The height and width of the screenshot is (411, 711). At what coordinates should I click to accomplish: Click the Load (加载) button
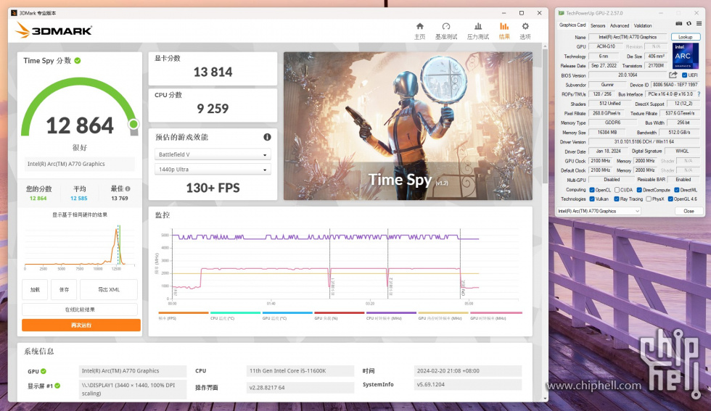(x=35, y=289)
